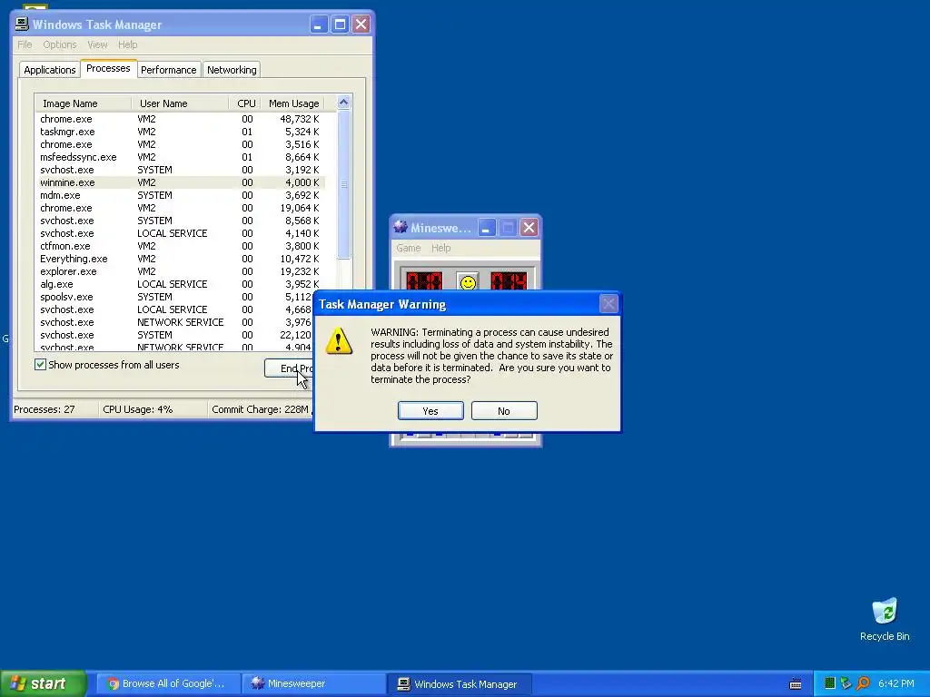Confirm termination with the Yes button
930x697 pixels.
coord(430,411)
